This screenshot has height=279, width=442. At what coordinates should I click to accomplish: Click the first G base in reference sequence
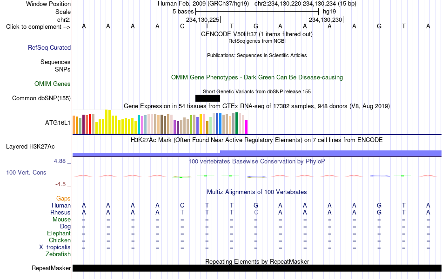256,26
